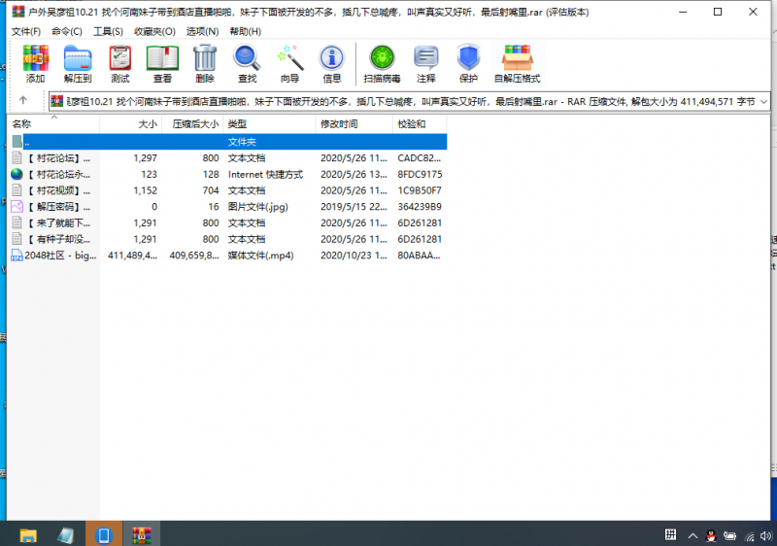Open the 查找 (Find) magnifier tool

[x=247, y=64]
